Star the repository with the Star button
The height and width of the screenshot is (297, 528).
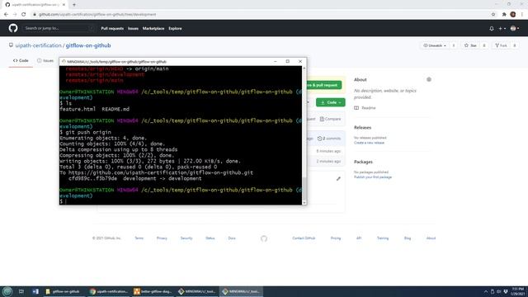click(x=470, y=45)
